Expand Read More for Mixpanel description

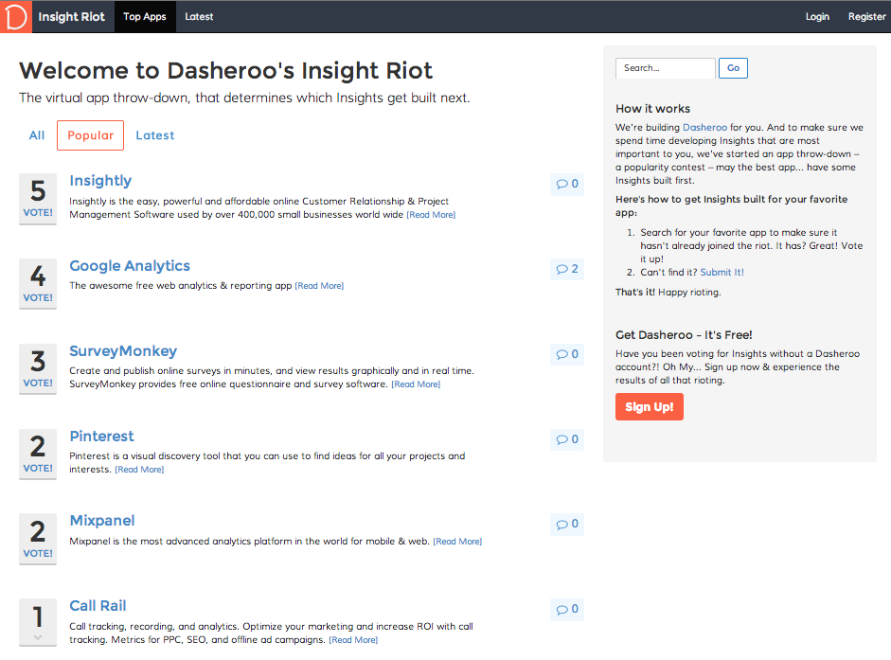click(457, 542)
